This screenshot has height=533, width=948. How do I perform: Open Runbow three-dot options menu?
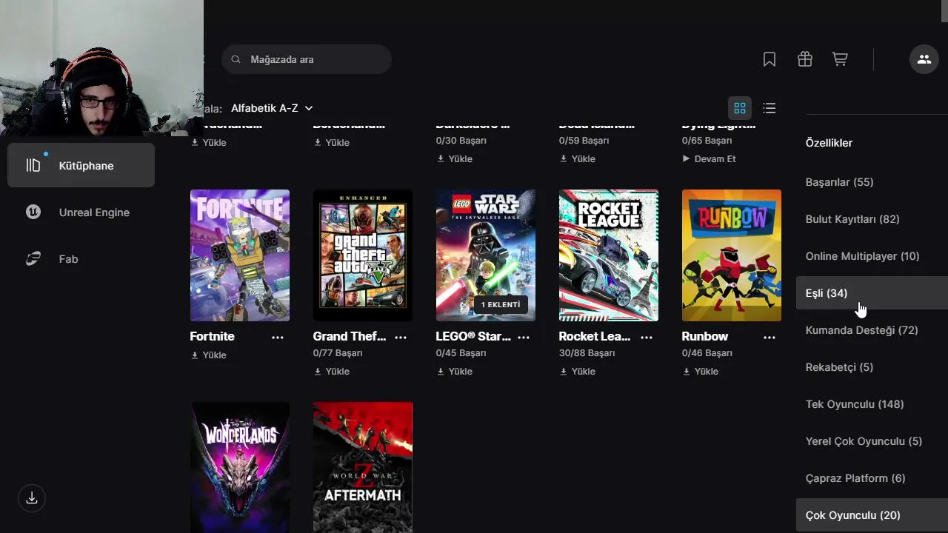tap(770, 337)
